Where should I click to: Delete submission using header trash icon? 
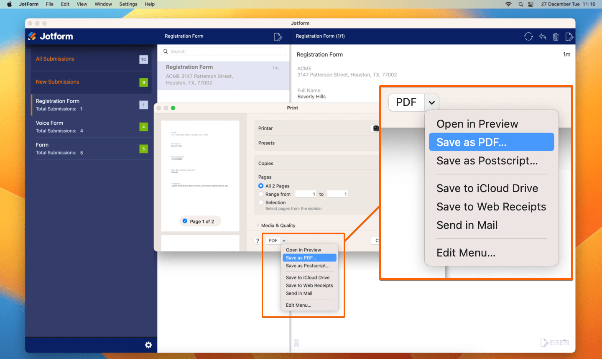pyautogui.click(x=556, y=37)
